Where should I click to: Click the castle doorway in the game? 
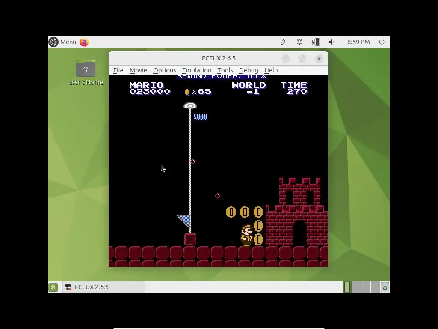point(299,233)
